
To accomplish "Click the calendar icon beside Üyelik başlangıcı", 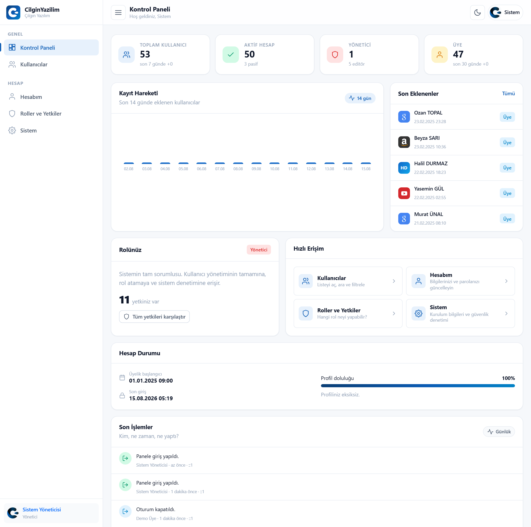I will 122,377.
